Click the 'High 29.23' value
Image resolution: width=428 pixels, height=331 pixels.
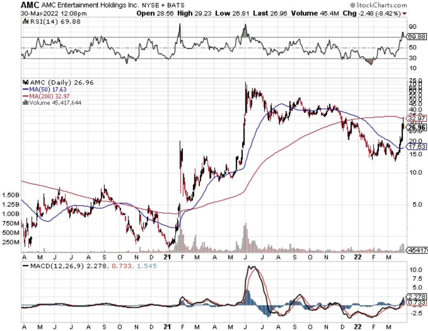[194, 13]
